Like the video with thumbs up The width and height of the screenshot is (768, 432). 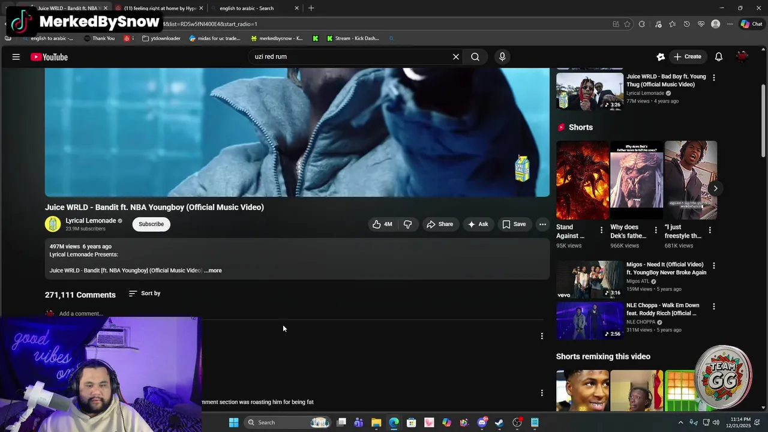tap(382, 224)
